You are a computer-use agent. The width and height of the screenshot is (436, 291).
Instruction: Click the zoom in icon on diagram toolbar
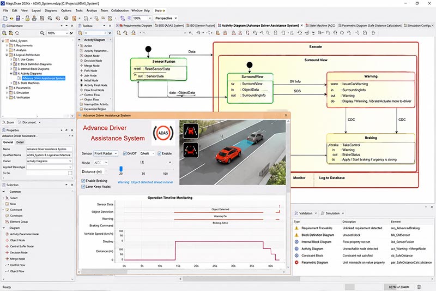(119, 33)
